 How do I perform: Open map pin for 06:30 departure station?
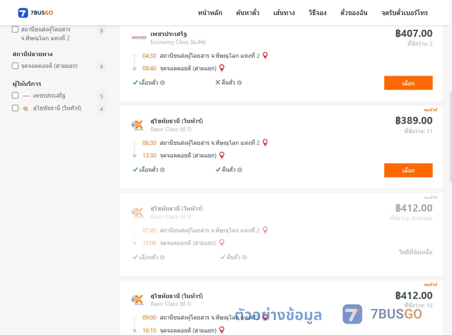tap(265, 142)
